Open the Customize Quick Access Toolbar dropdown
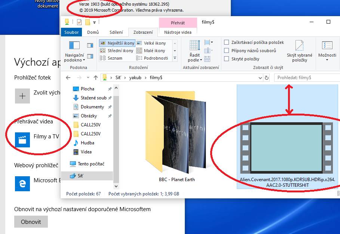 pos(94,22)
